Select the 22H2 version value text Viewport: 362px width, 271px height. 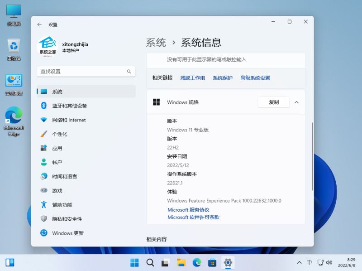point(173,148)
